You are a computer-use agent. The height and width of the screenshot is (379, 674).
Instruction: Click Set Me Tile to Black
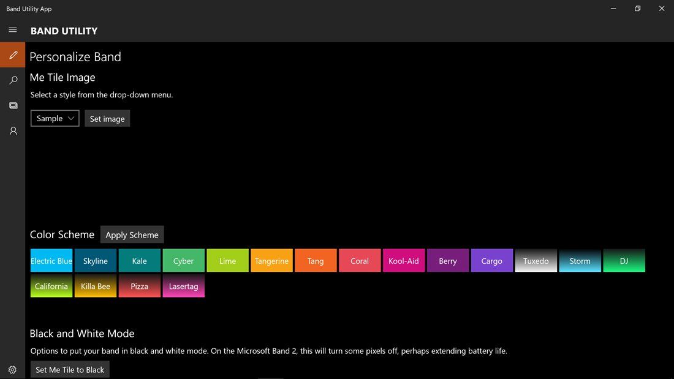pyautogui.click(x=69, y=369)
